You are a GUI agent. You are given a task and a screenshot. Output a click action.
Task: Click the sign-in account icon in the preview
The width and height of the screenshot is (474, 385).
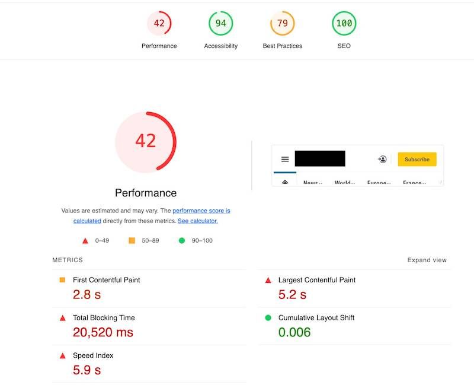tap(382, 159)
